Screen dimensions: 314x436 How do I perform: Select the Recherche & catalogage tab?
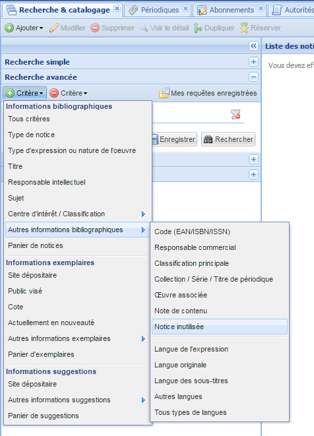[64, 10]
